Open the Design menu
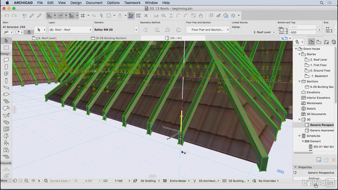 click(x=76, y=3)
